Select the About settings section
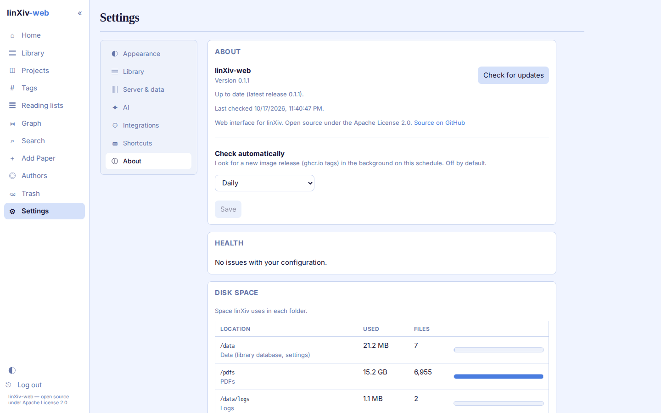The height and width of the screenshot is (413, 661). coord(148,161)
